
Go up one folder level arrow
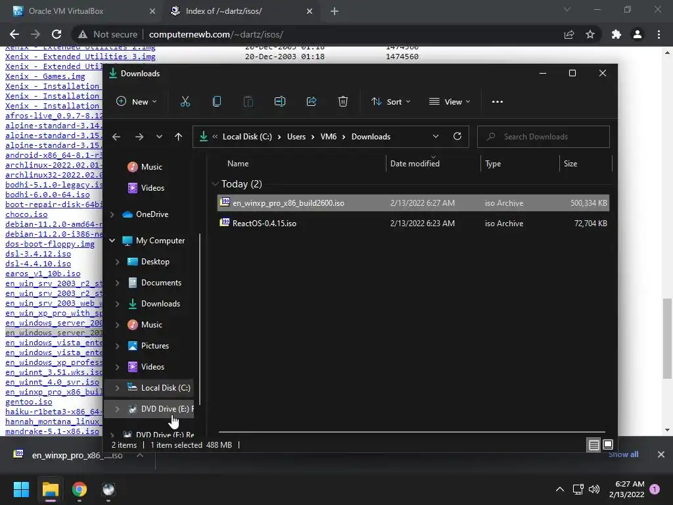click(179, 137)
